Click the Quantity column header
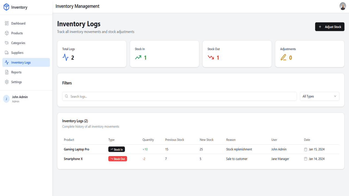 click(148, 140)
